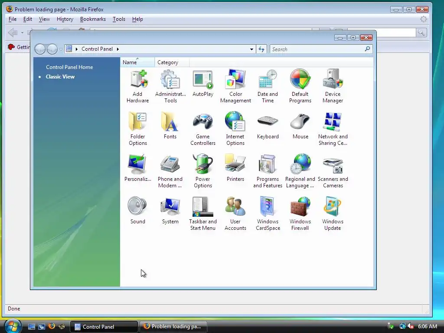Open the Printers icon
444x333 pixels.
pyautogui.click(x=235, y=168)
